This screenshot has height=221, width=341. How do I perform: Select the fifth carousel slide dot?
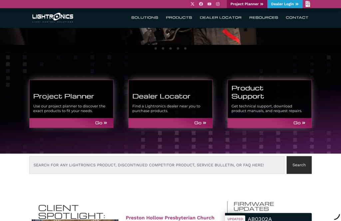[185, 49]
